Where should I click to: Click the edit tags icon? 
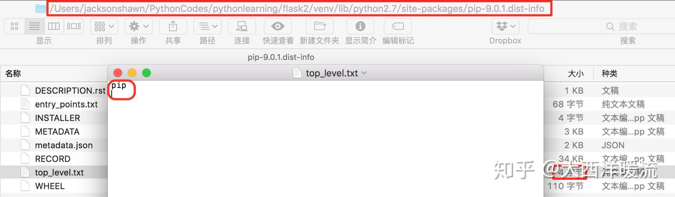click(x=398, y=27)
